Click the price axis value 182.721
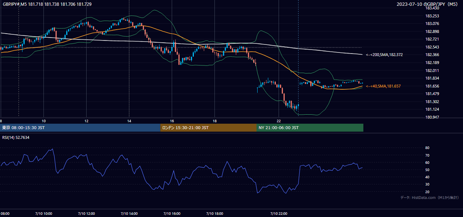This screenshot has width=463, height=217. coord(432,39)
